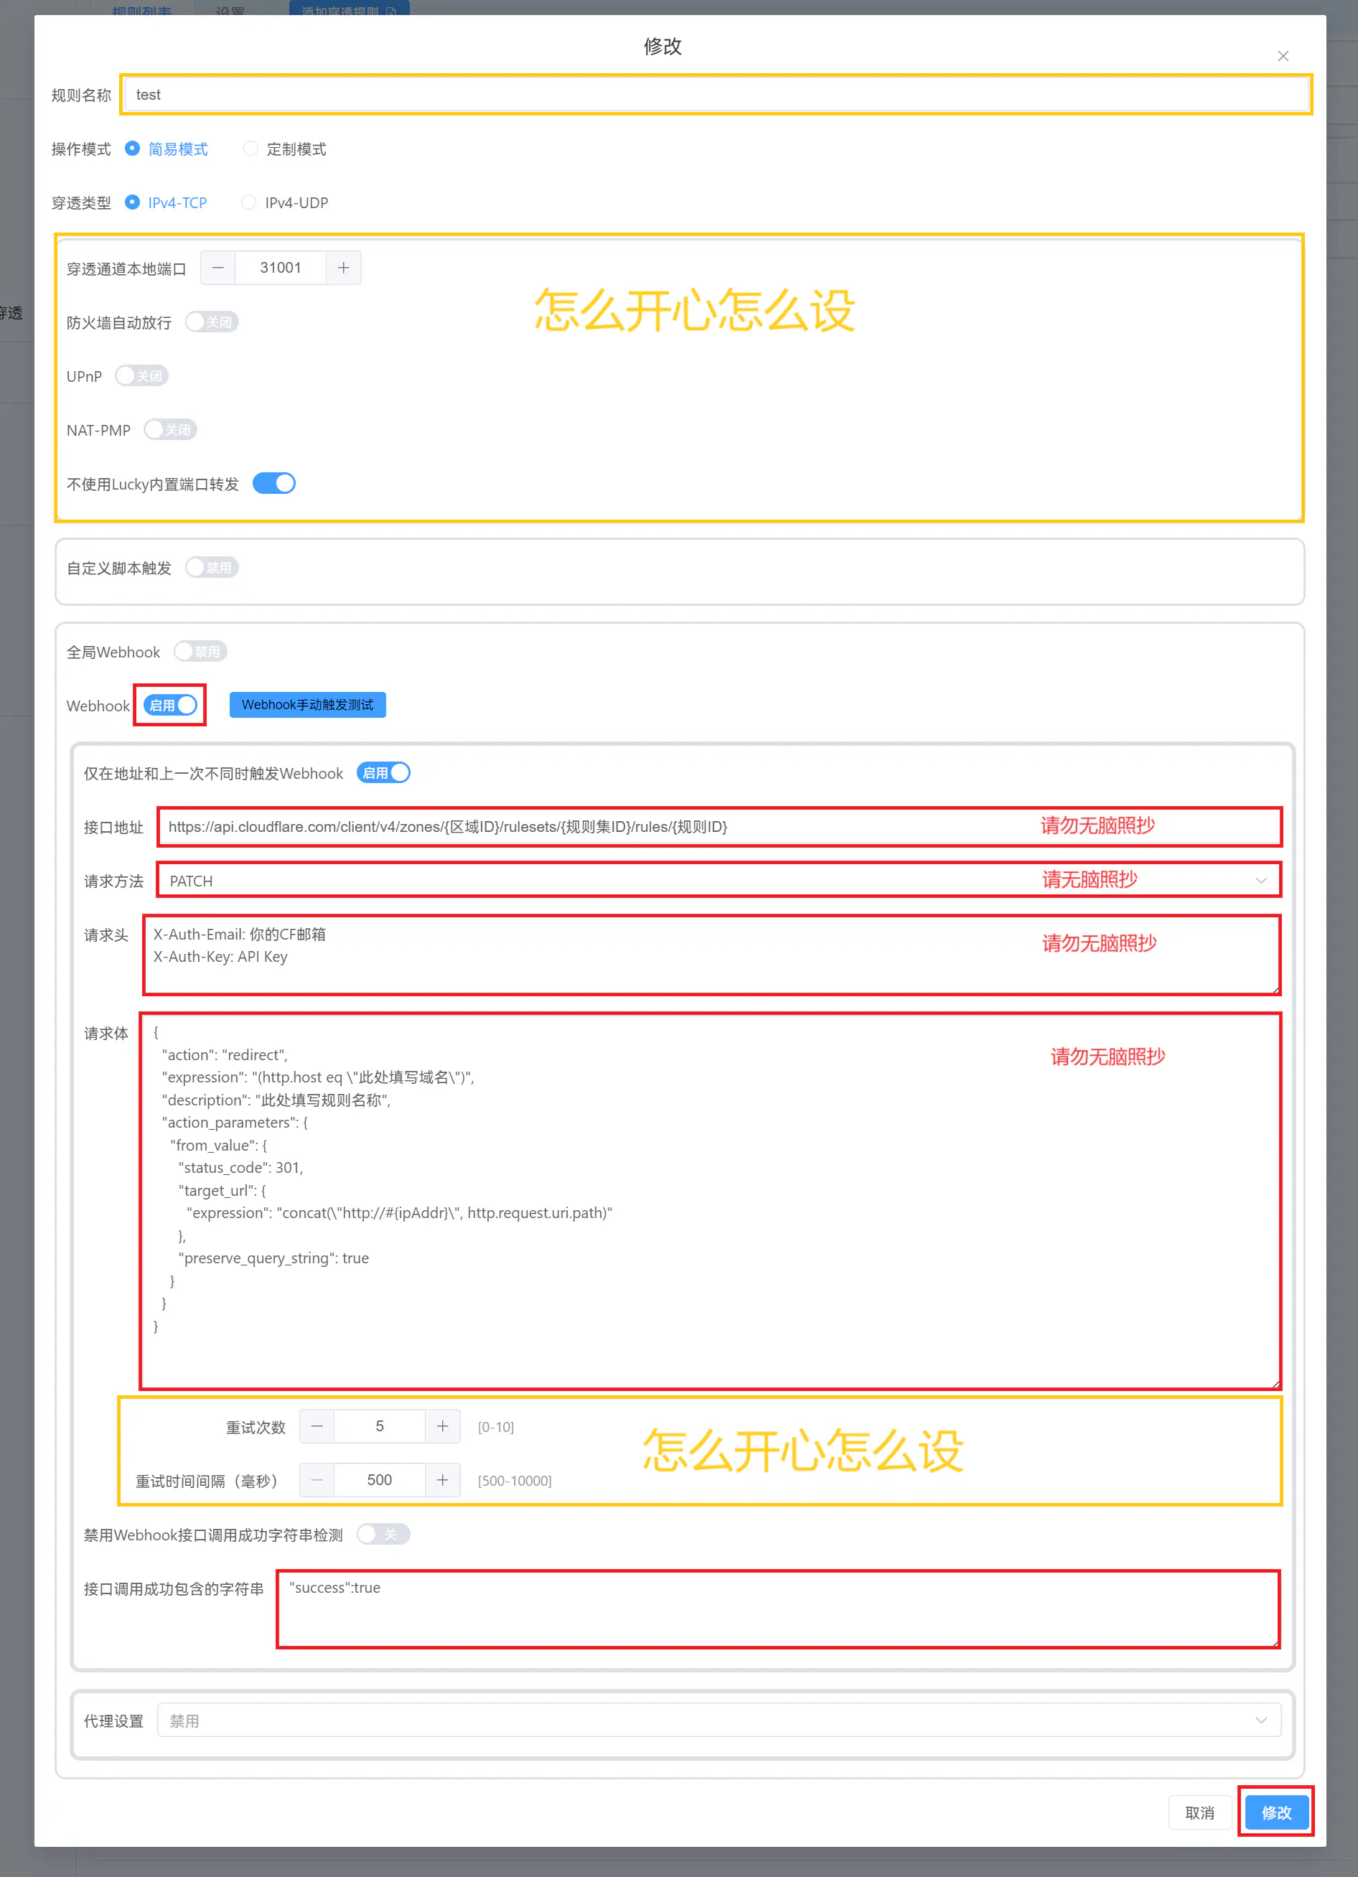
Task: Increase 重试时间间隔 with plus icon
Action: tap(443, 1480)
